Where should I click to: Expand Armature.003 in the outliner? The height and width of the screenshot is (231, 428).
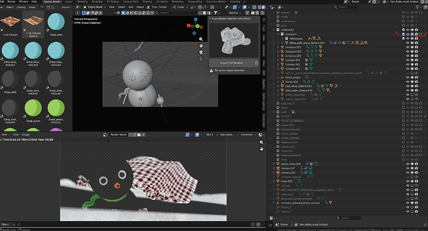(278, 51)
